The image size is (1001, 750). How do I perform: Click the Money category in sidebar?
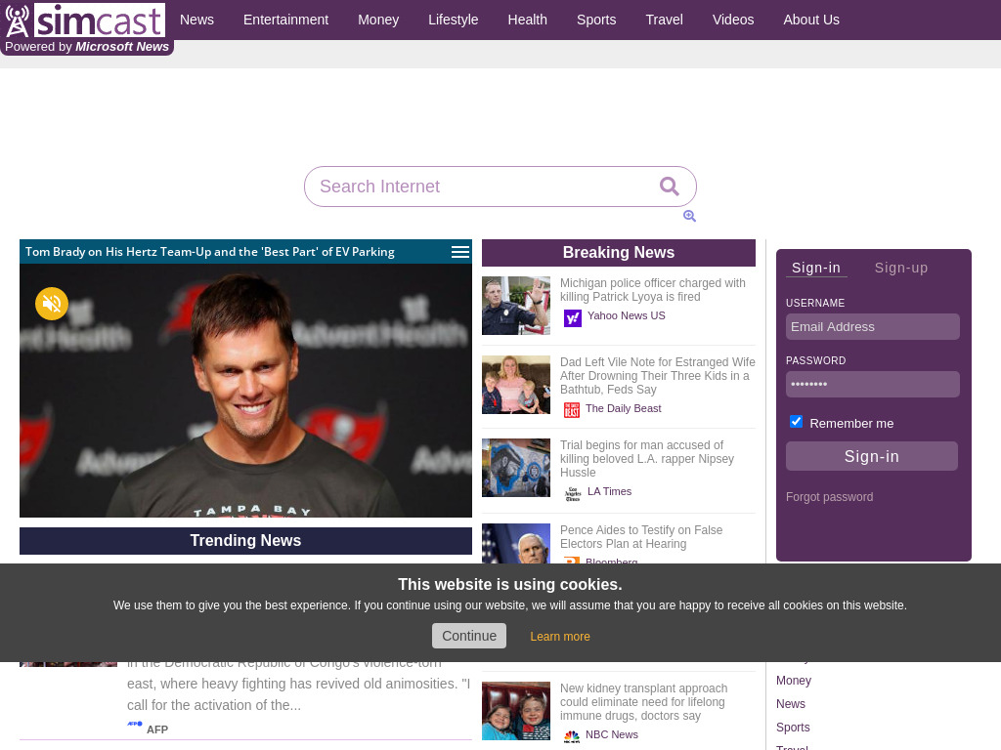[794, 681]
